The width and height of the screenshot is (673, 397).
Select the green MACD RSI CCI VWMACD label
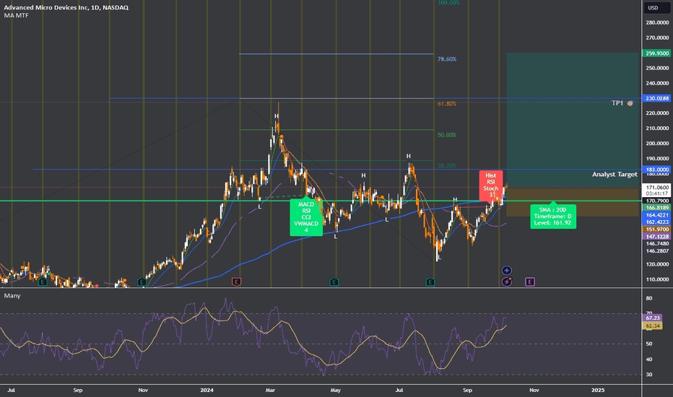click(x=306, y=217)
